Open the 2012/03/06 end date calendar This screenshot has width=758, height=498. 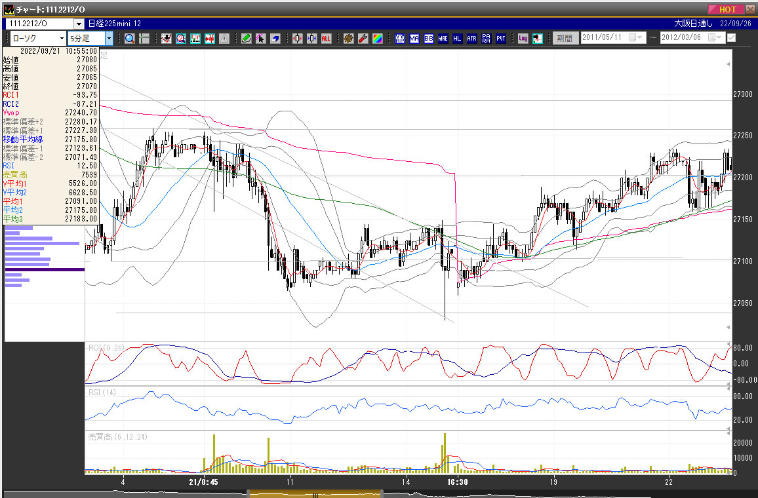pyautogui.click(x=715, y=37)
